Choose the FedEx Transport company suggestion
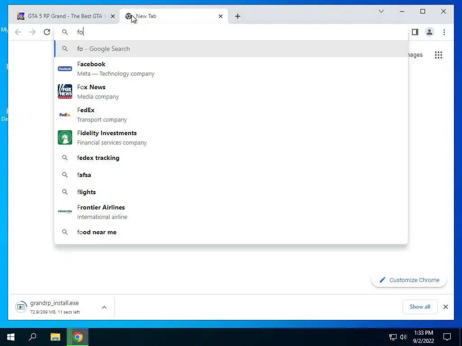Viewport: 462px width, 346px height. click(231, 114)
